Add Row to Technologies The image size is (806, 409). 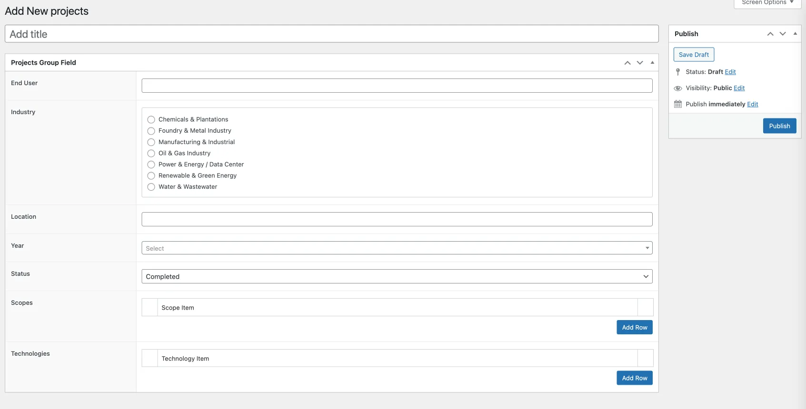[x=635, y=378]
